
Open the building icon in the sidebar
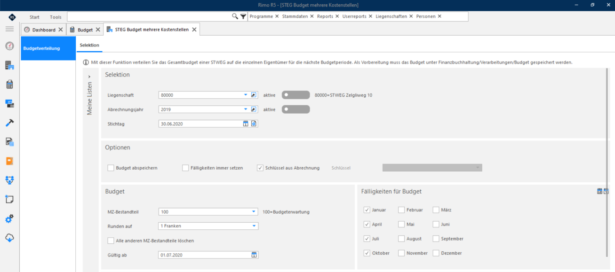pos(9,65)
